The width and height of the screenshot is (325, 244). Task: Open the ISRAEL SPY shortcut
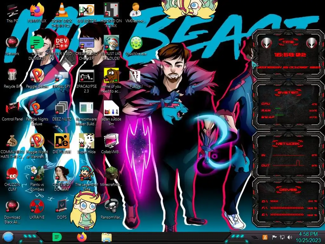point(62,78)
